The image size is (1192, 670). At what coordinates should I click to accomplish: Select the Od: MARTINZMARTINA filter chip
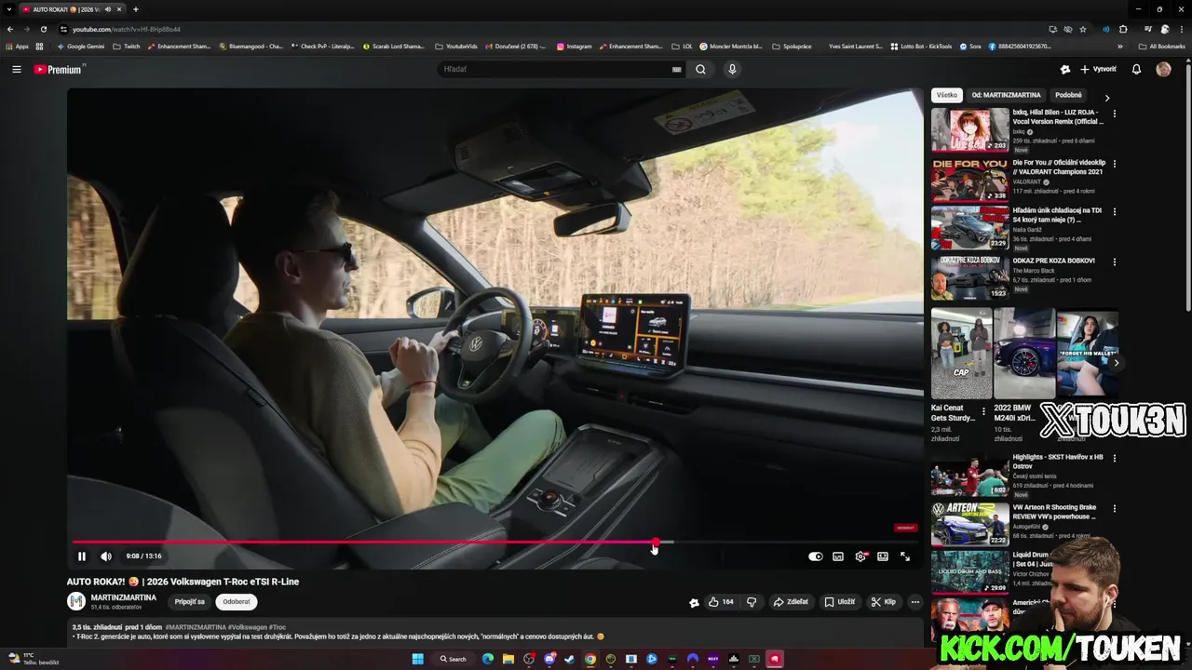coord(1007,95)
